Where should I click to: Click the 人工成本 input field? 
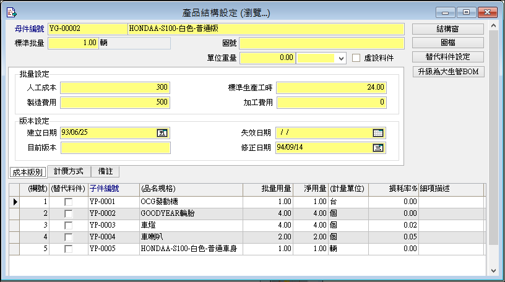115,87
